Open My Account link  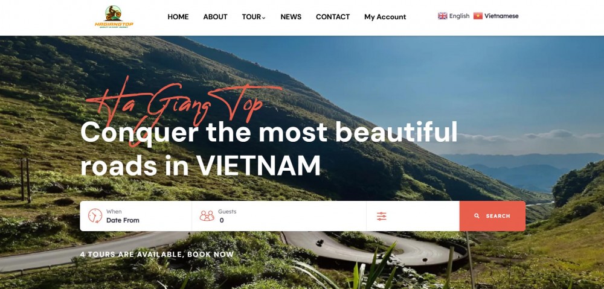tap(385, 17)
